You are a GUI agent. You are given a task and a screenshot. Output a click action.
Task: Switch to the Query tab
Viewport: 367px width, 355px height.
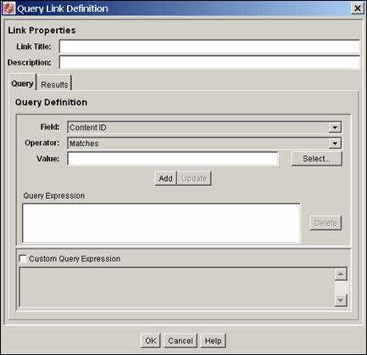tap(22, 83)
